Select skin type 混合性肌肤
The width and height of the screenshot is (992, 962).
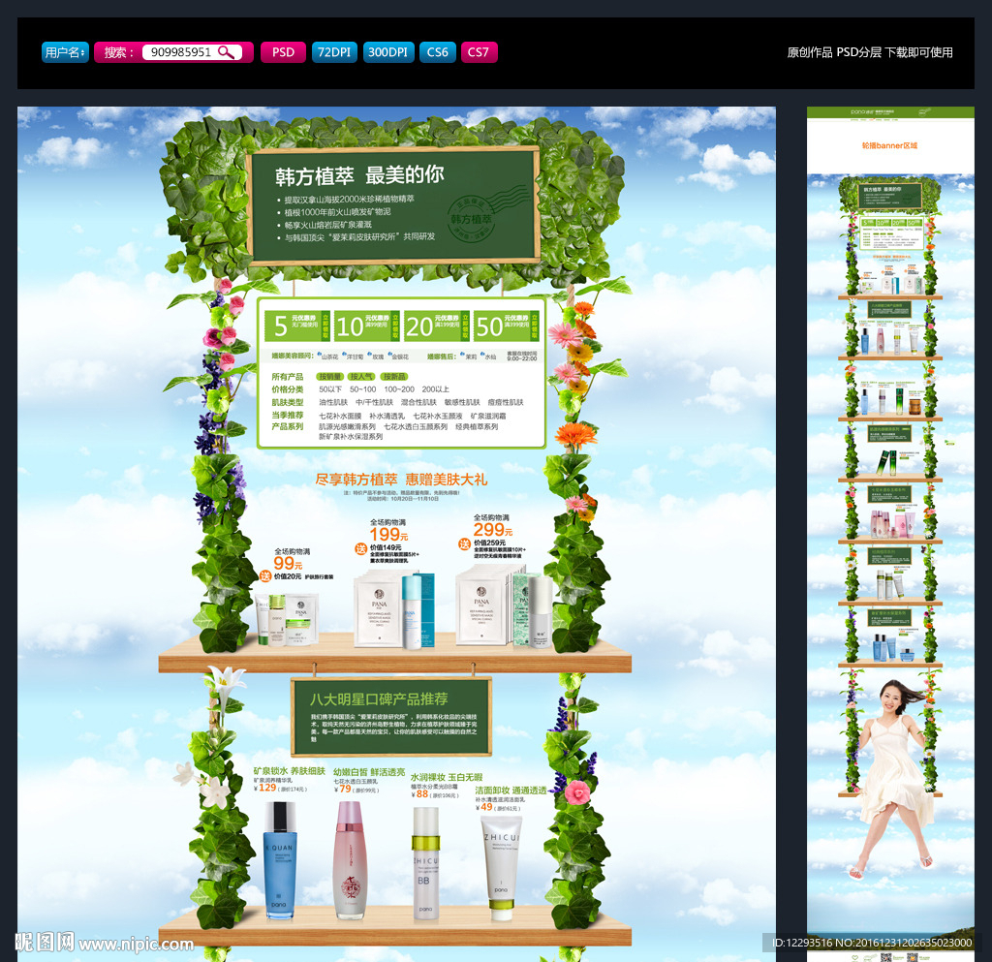point(418,402)
